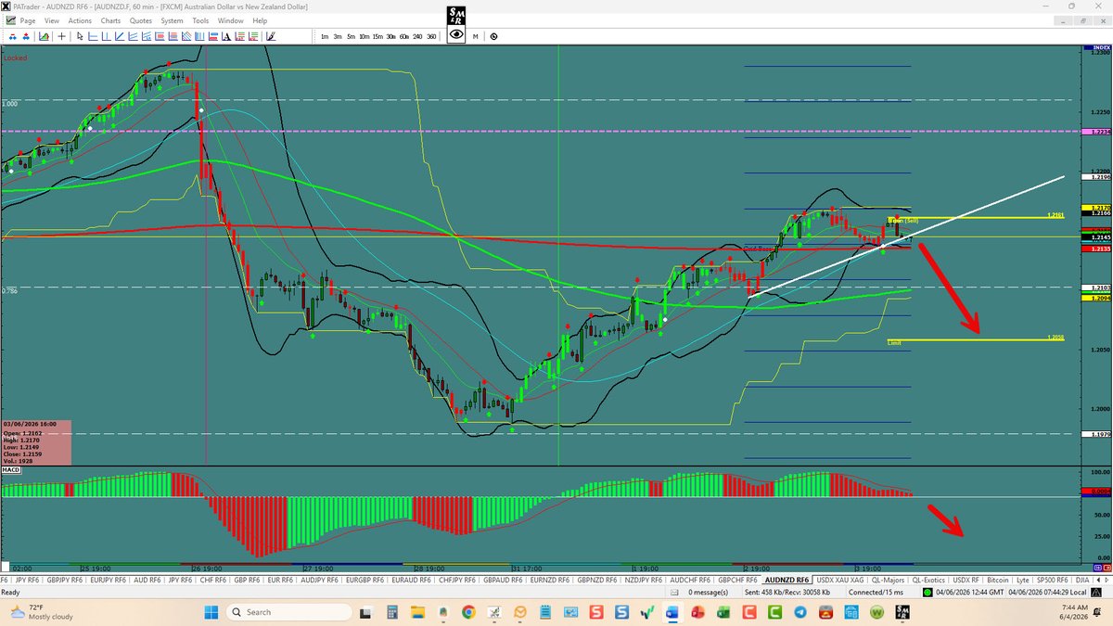Click the chart indicators icon in toolbar
The height and width of the screenshot is (626, 1113).
tap(44, 36)
